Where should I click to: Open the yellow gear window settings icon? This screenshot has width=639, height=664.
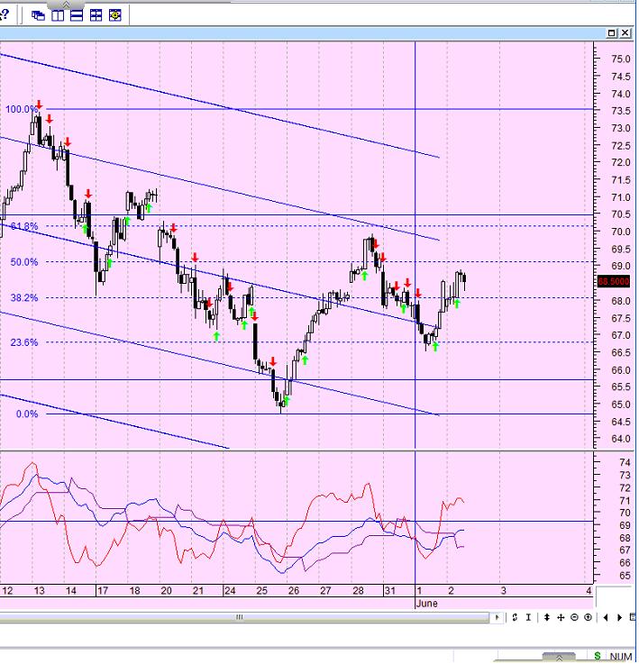click(114, 15)
